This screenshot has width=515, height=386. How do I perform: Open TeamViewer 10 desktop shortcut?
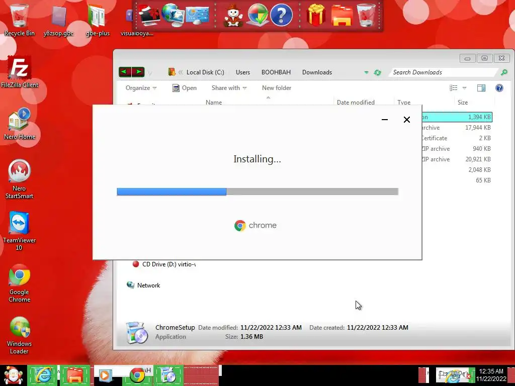[x=20, y=231]
